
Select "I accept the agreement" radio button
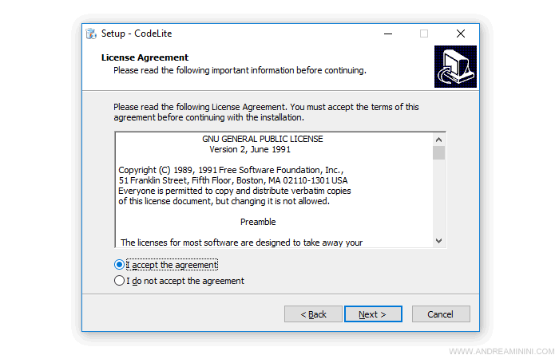120,265
